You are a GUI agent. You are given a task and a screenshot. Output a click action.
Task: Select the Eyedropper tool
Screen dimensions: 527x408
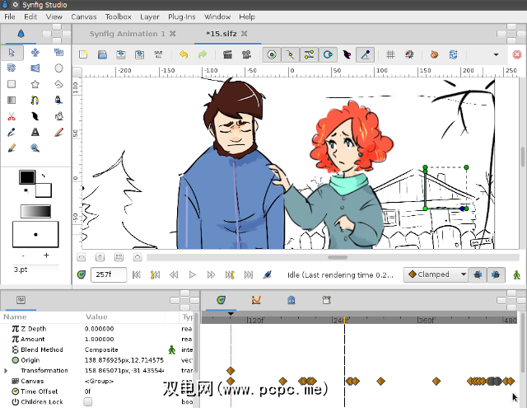pos(12,132)
